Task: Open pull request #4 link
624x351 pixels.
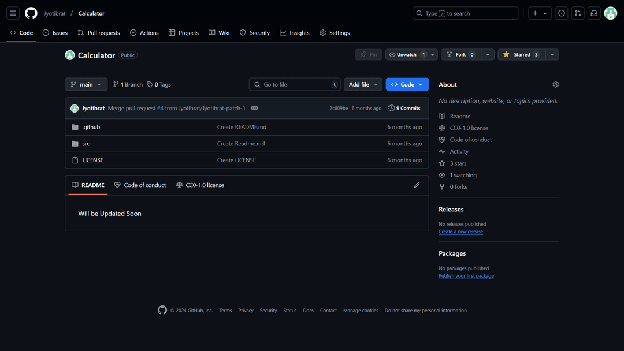Action: [160, 108]
